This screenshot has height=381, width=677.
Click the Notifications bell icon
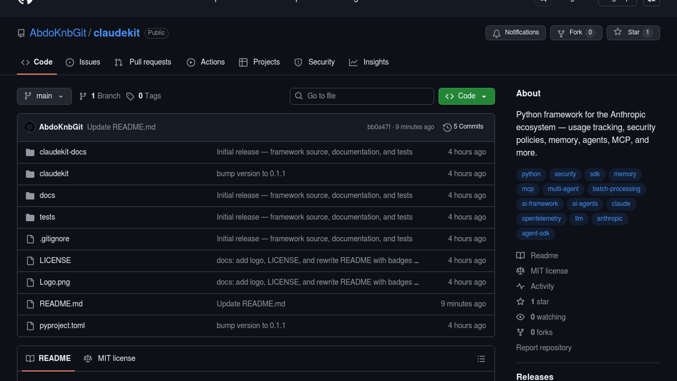click(496, 33)
